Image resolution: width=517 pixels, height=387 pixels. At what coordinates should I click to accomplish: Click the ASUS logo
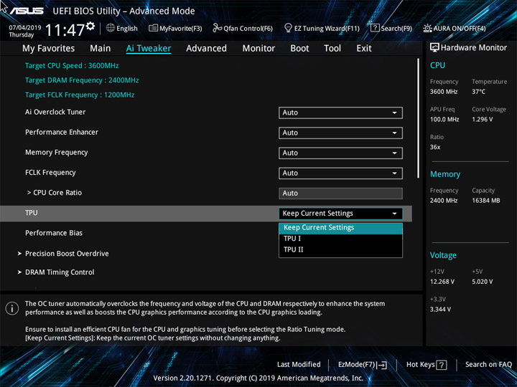(x=27, y=11)
